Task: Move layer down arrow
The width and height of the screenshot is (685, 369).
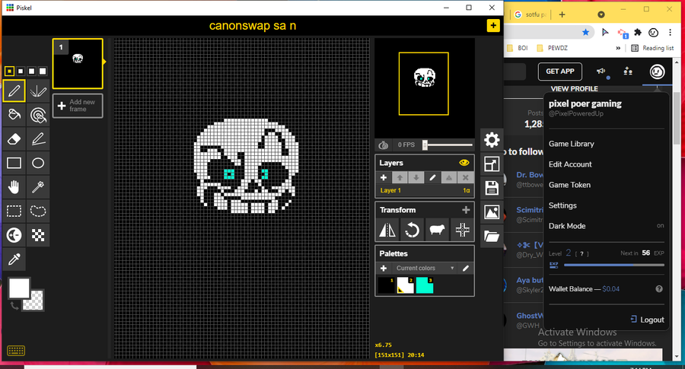Action: (x=416, y=178)
